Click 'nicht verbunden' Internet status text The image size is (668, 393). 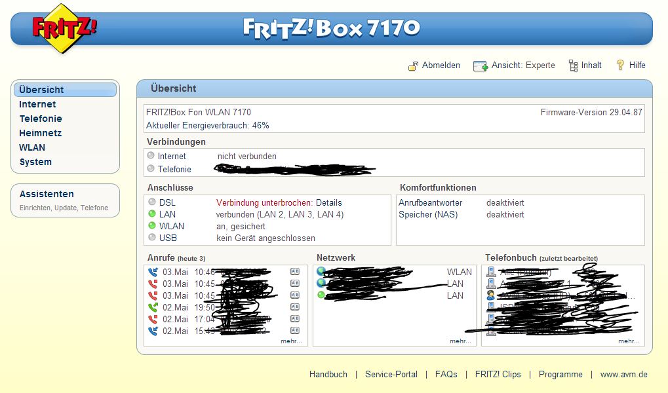[x=247, y=157]
